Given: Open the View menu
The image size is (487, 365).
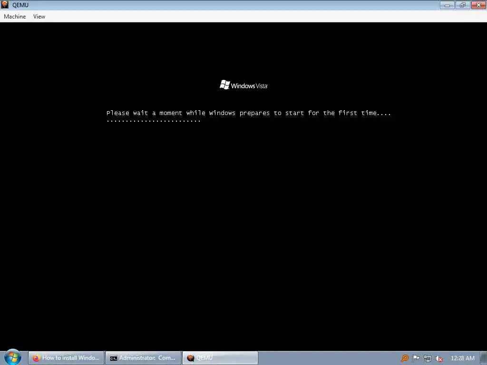Looking at the screenshot, I should coord(39,17).
